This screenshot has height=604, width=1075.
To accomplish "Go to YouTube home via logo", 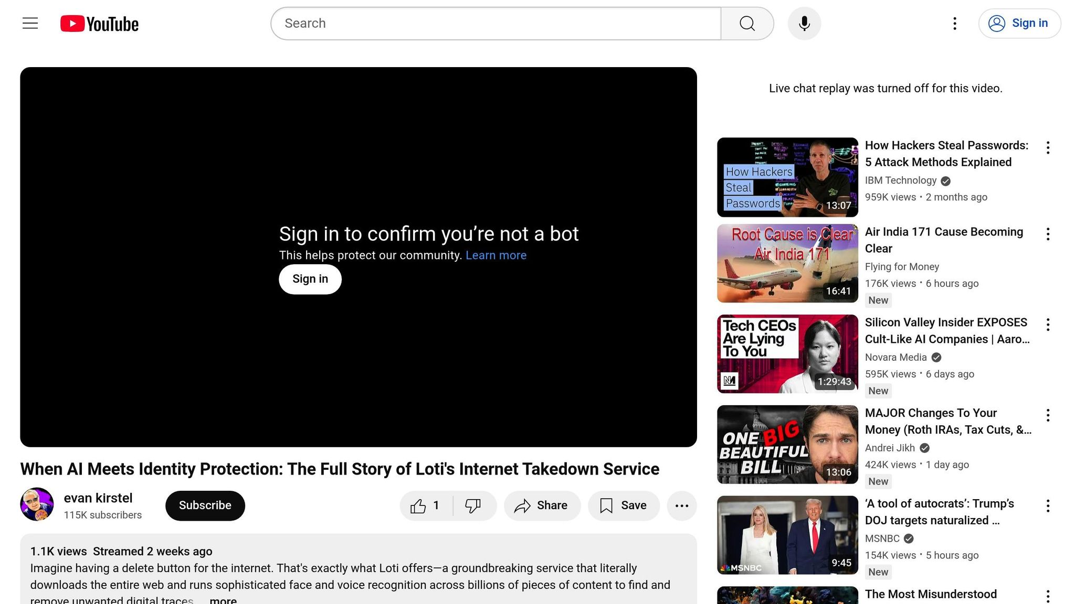I will (99, 24).
